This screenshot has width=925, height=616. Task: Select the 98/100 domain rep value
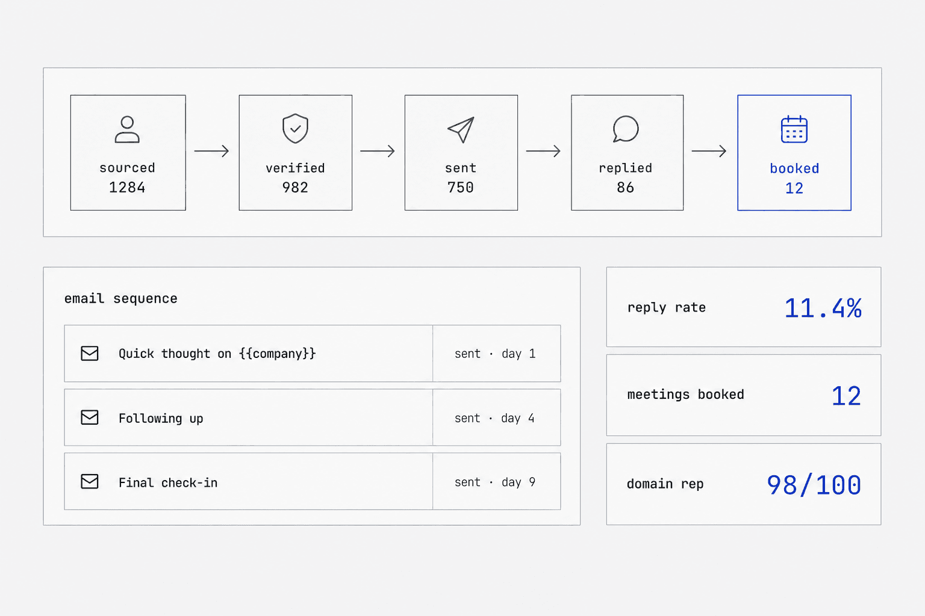point(814,485)
